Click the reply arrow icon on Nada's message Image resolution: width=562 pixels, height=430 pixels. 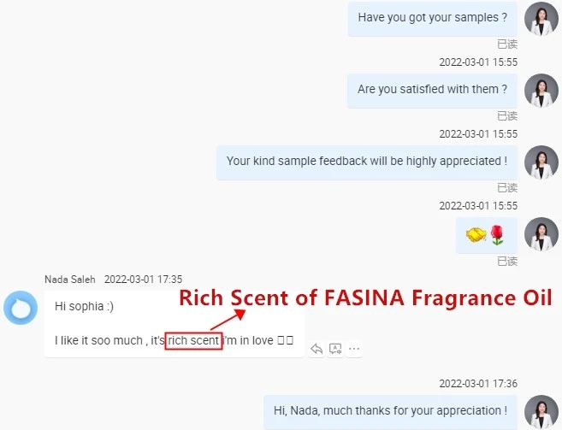tap(316, 348)
